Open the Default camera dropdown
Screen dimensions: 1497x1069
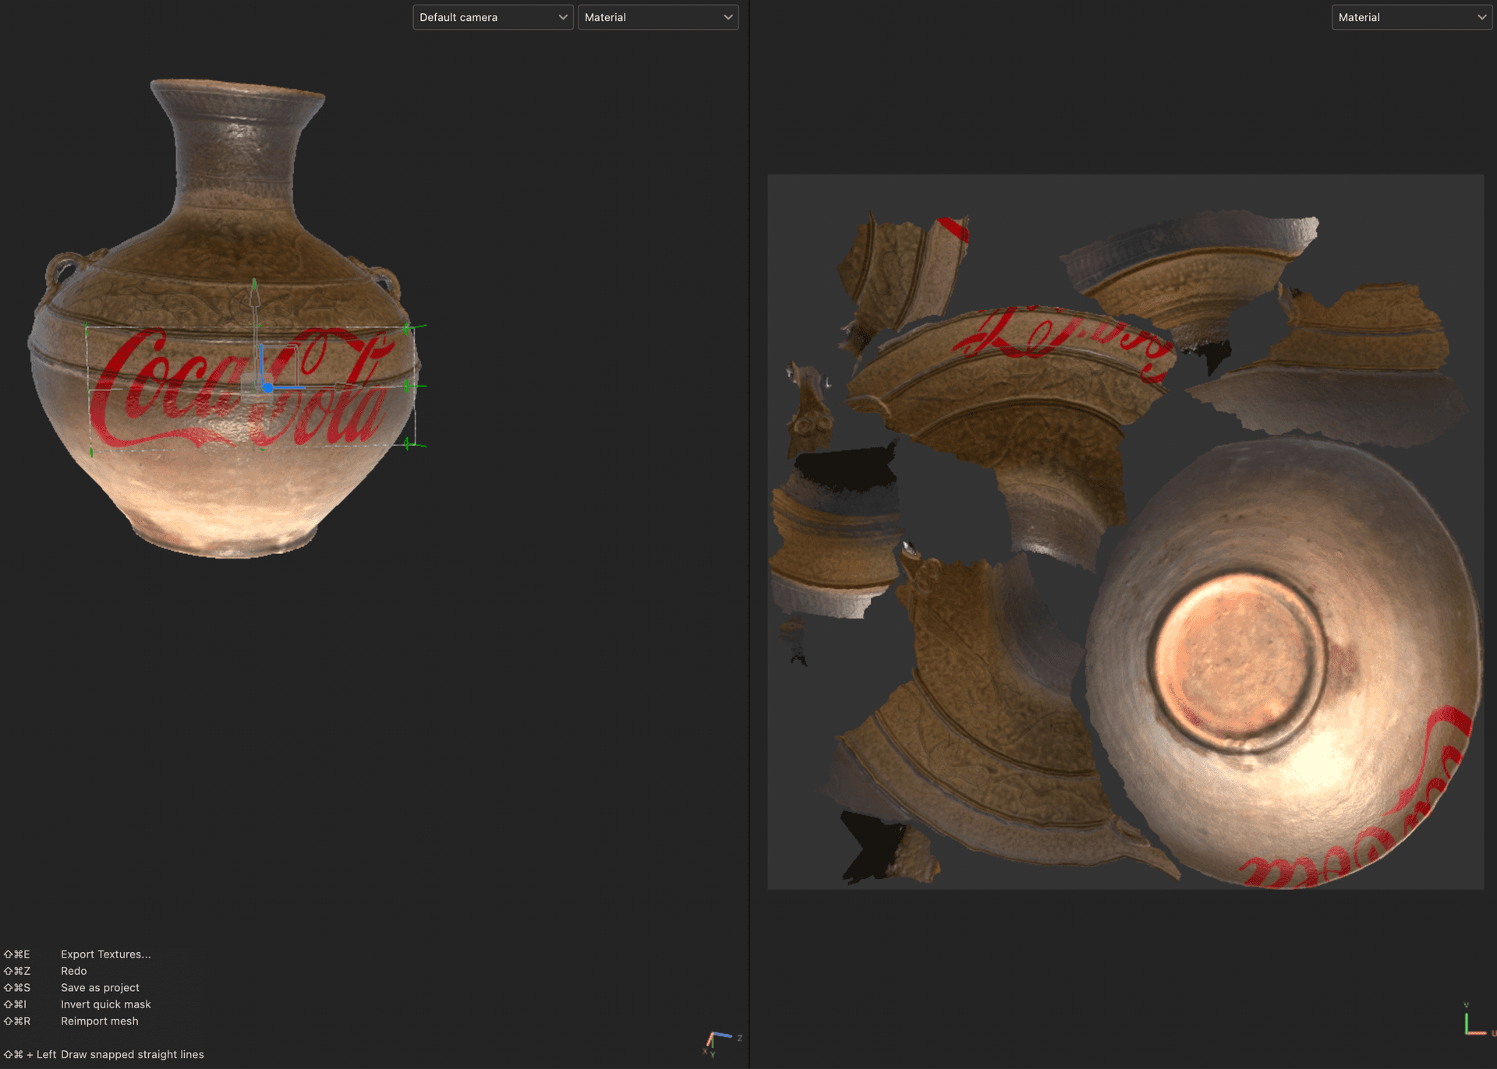[x=493, y=17]
